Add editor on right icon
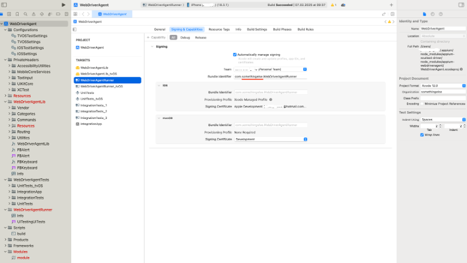This screenshot has width=467, height=263. pos(393,14)
